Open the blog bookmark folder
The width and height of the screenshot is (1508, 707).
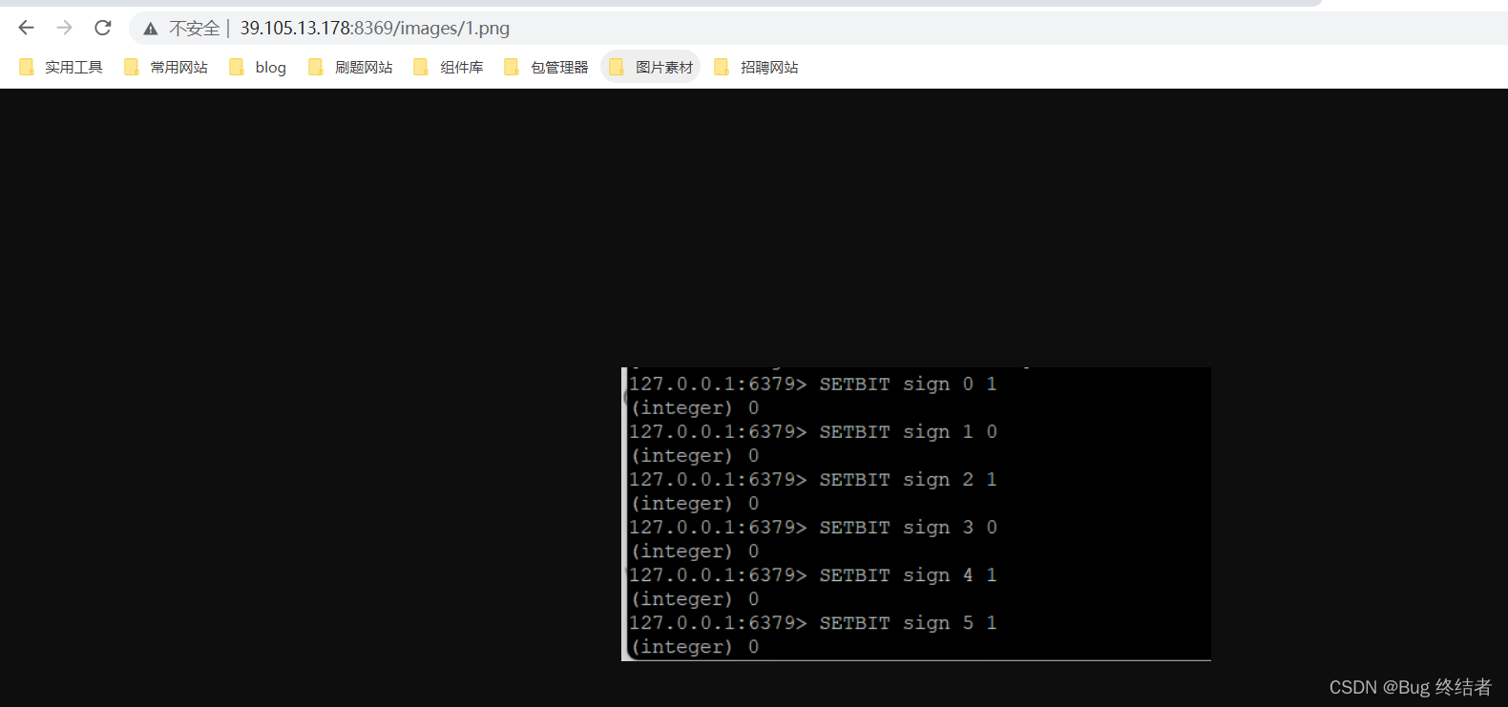(258, 67)
